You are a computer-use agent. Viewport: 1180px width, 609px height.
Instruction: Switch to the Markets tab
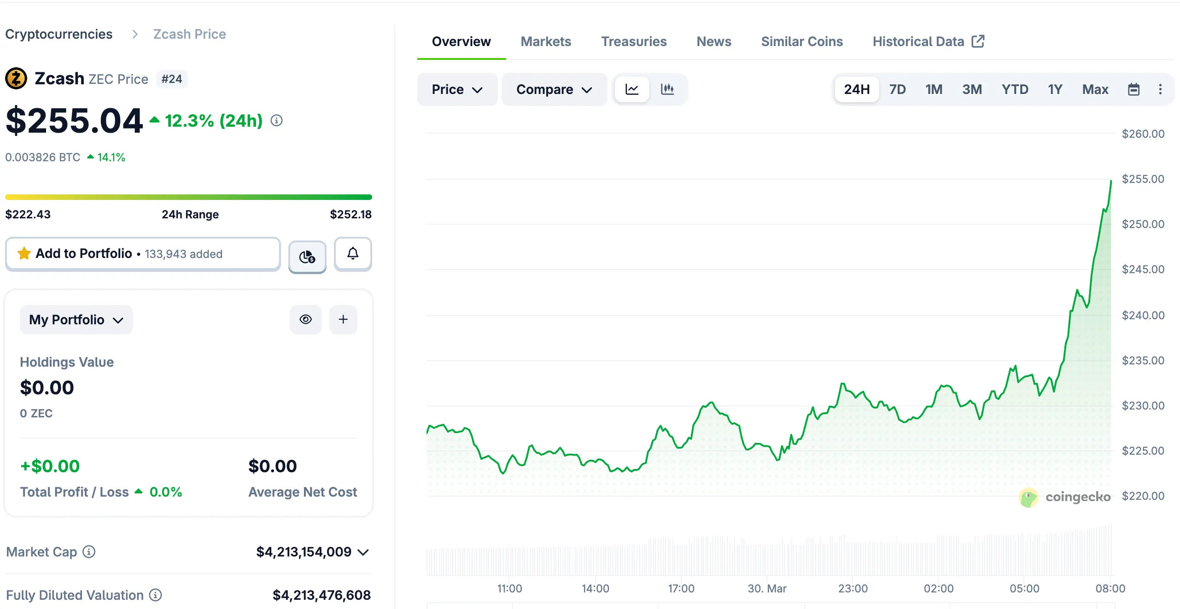click(x=546, y=41)
